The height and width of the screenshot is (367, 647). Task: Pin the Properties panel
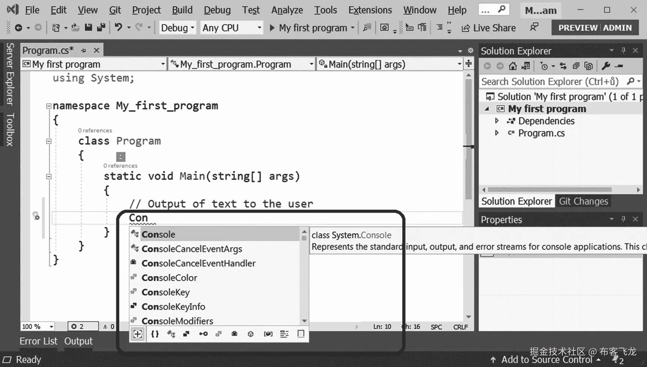(623, 219)
